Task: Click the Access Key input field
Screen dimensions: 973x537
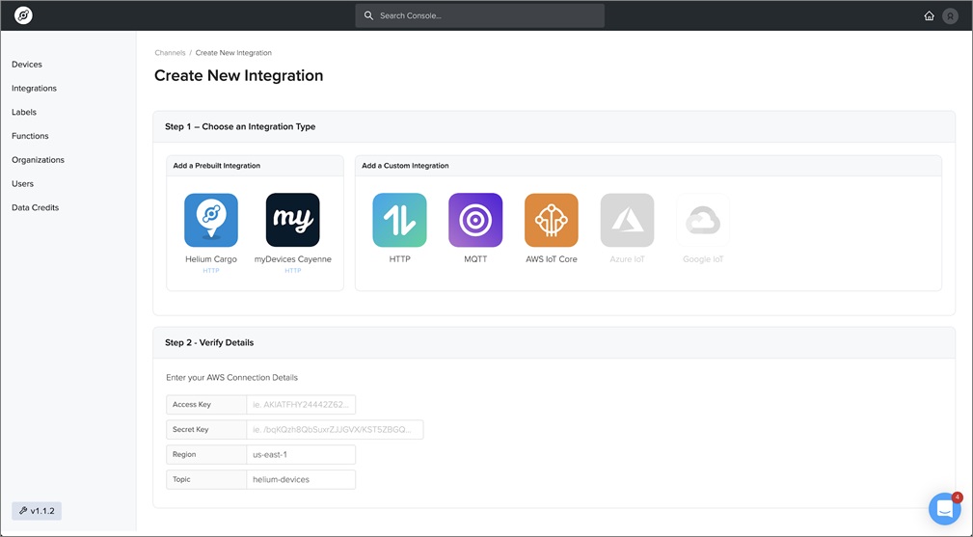Action: (301, 404)
